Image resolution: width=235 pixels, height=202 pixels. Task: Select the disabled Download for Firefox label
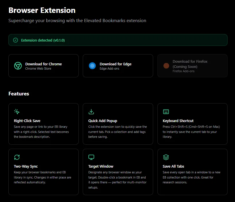(x=190, y=64)
